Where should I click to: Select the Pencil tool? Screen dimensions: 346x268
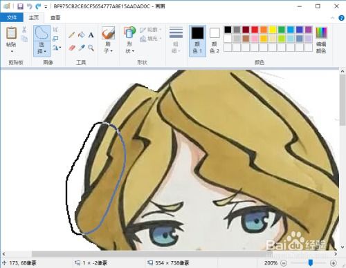pos(71,35)
